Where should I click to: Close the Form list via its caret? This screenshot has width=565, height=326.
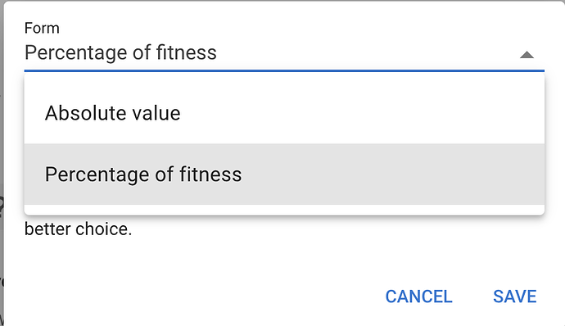click(x=527, y=55)
